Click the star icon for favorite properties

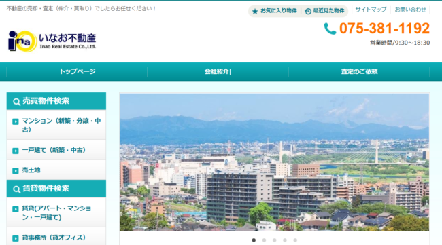click(x=255, y=11)
